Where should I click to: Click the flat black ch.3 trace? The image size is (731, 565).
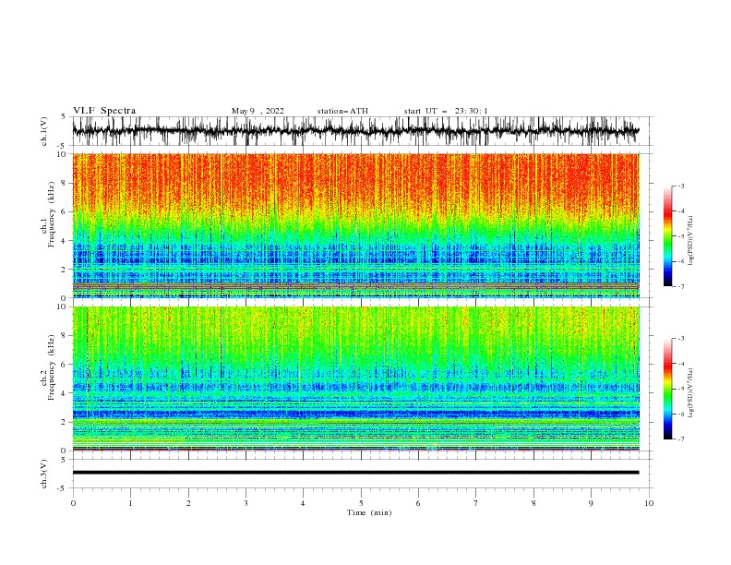coord(355,473)
